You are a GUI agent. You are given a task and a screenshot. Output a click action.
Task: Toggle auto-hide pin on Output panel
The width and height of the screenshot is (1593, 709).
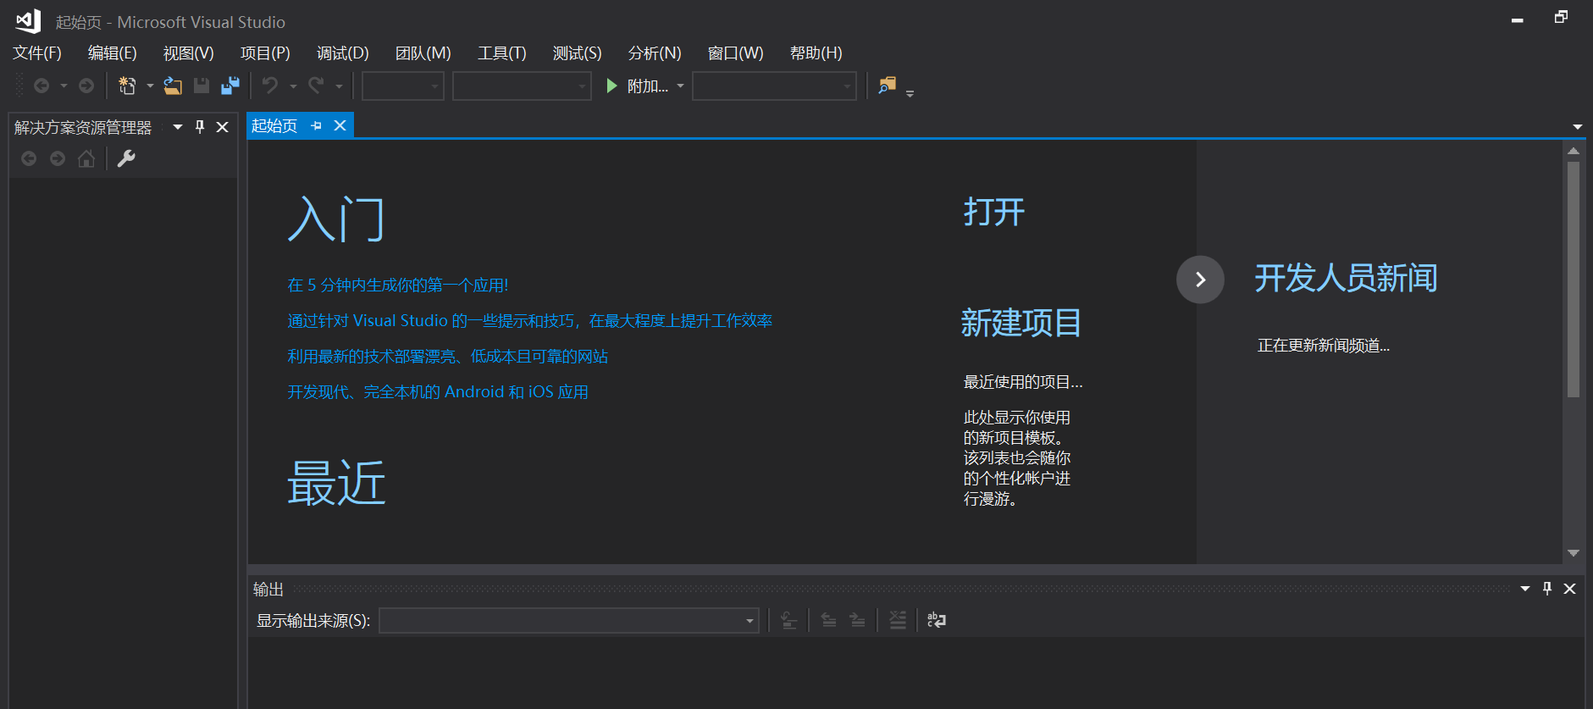coord(1547,589)
